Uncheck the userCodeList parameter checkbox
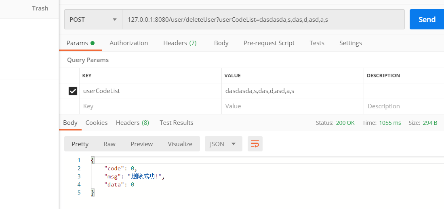Viewport: 444px width, 209px height. [73, 91]
